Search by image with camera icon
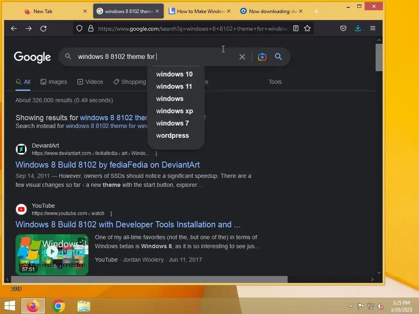Screen dimensions: 419x314 262,57
